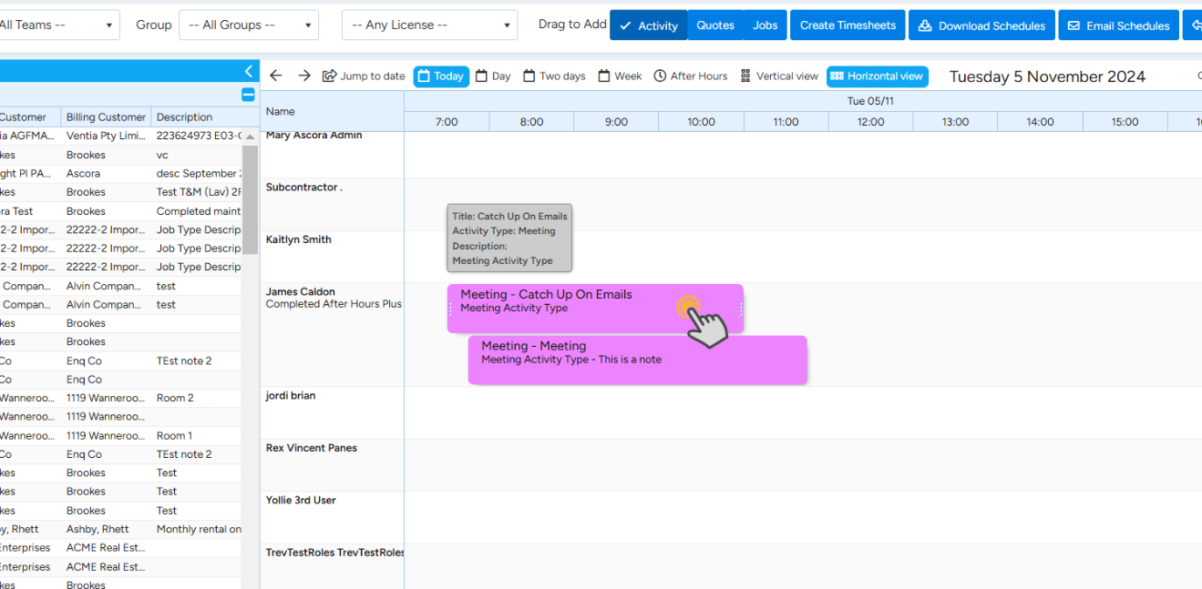Screen dimensions: 1202x589
Task: Click the minus icon in jobs panel
Action: point(248,95)
